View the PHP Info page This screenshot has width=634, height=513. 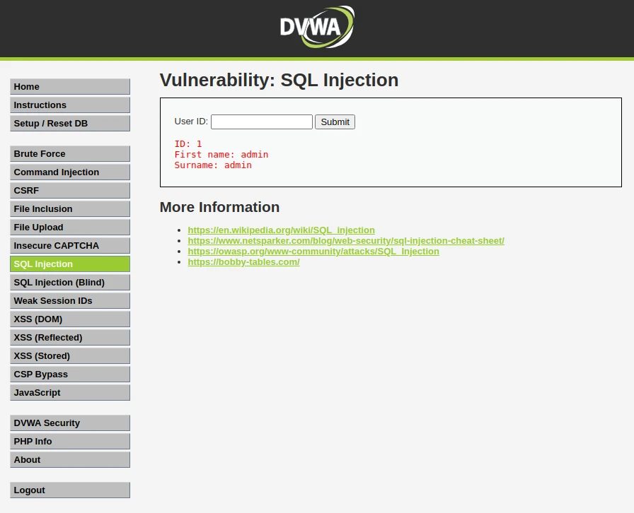coord(69,441)
